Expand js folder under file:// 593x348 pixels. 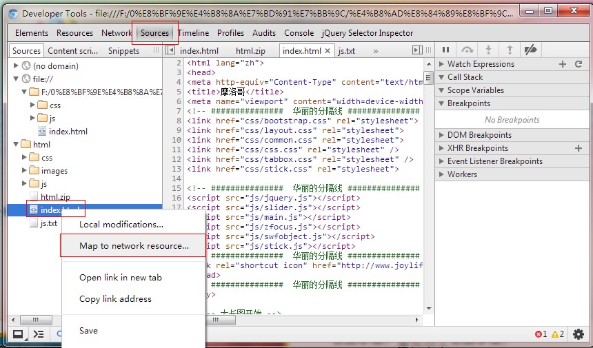[x=32, y=118]
